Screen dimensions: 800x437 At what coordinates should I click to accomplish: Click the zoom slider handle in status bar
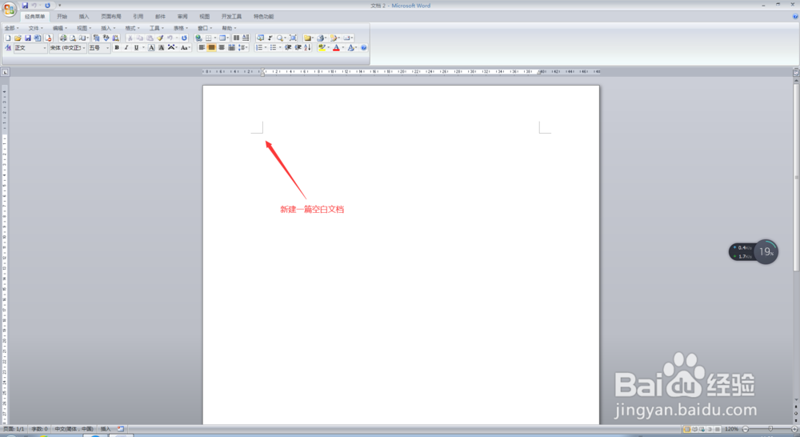[770, 429]
